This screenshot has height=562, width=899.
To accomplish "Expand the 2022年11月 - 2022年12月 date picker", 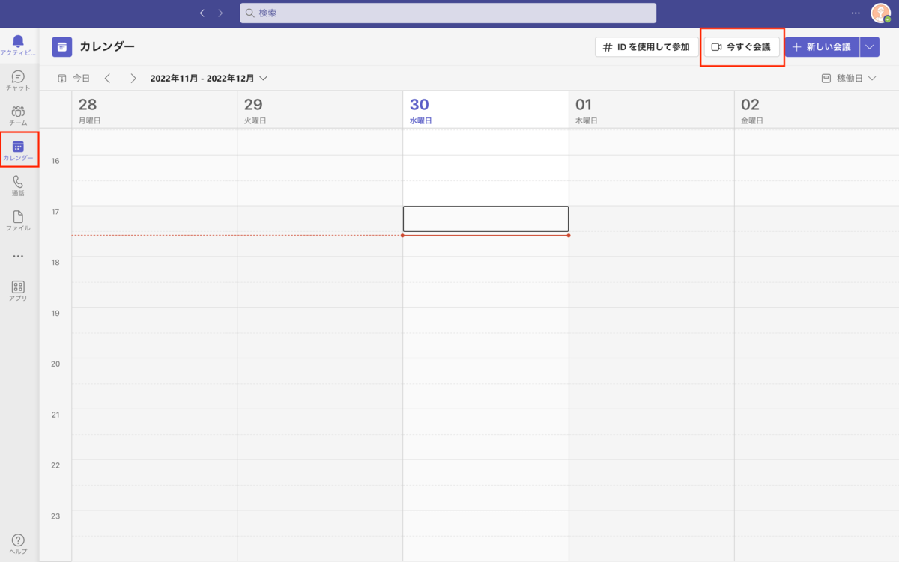I will coord(209,78).
